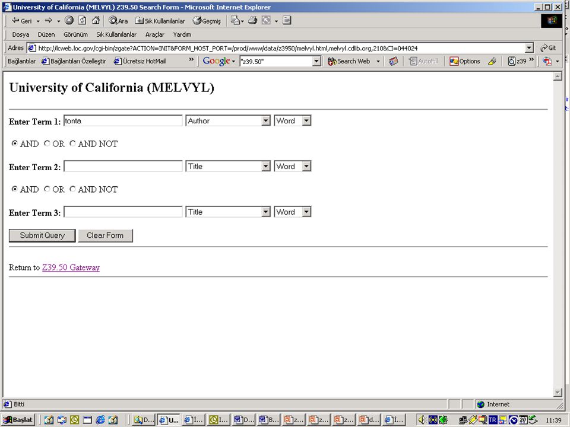Select AND NOT radio below Term 2
Screen dimensions: 570x427
[72, 189]
